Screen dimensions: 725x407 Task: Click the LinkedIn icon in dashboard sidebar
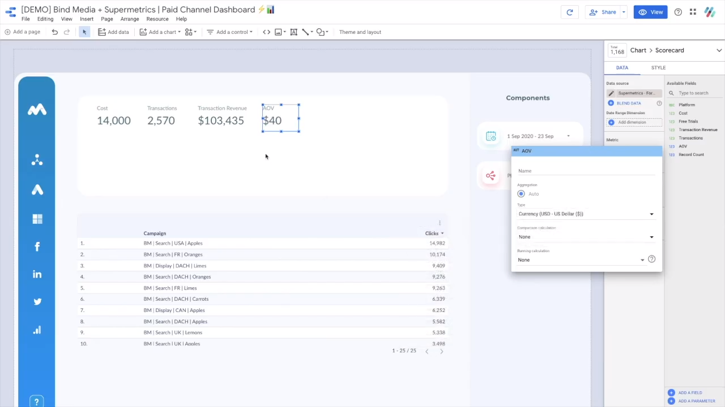(x=37, y=274)
